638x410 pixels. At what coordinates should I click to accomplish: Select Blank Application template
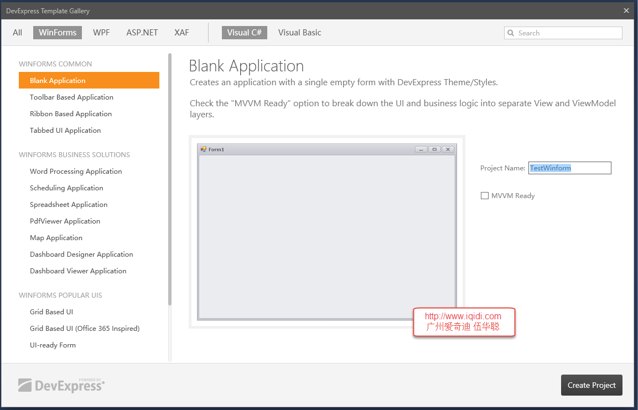point(89,81)
